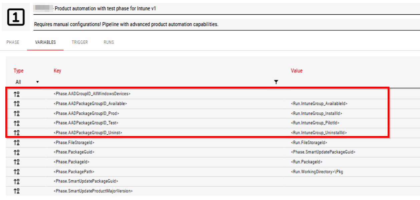Screen dimensions: 420x200
Task: Click the Value column header
Action: (297, 71)
